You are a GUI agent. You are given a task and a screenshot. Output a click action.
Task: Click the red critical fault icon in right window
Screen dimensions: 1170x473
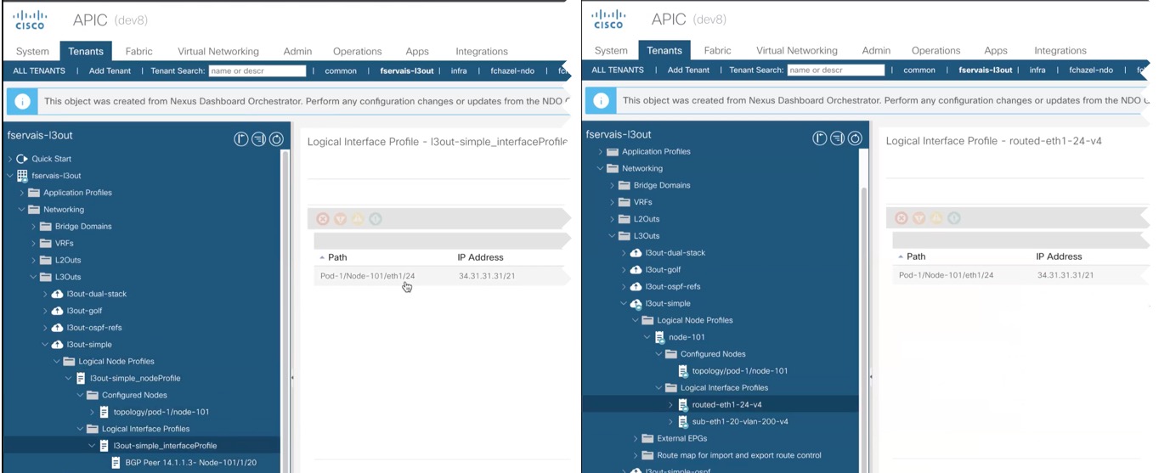click(902, 218)
